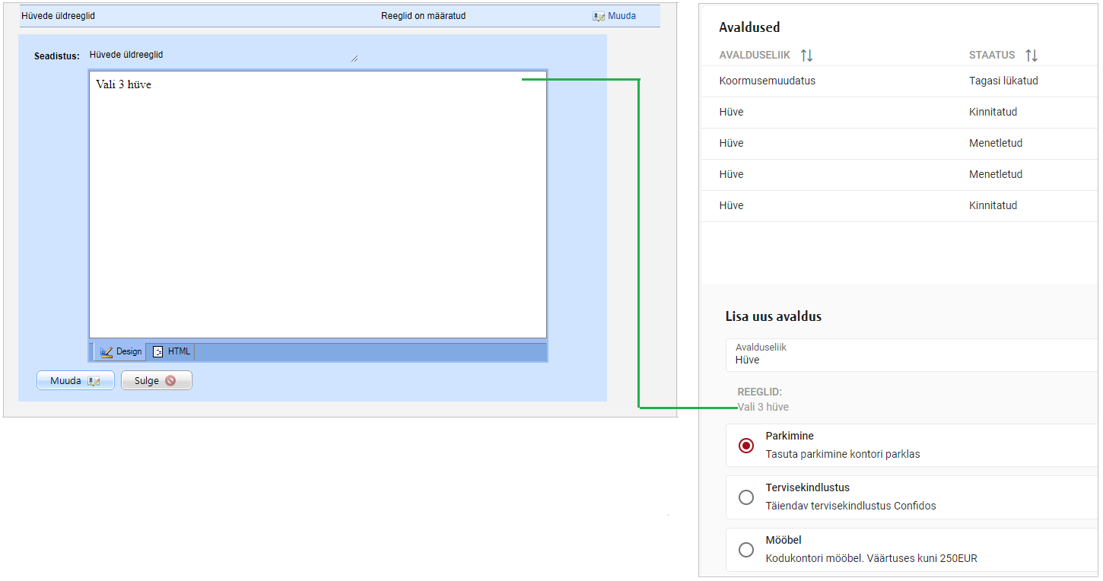1103x581 pixels.
Task: Select the Parkimine benefit option
Action: pyautogui.click(x=746, y=446)
